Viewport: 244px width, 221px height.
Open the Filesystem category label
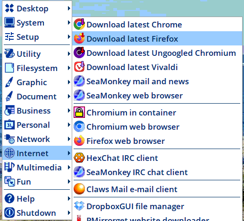(37, 68)
